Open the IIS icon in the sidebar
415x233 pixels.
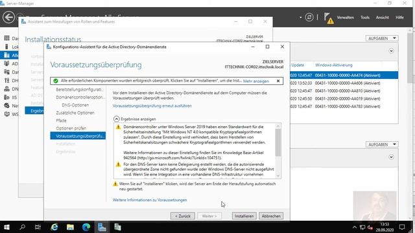7,98
